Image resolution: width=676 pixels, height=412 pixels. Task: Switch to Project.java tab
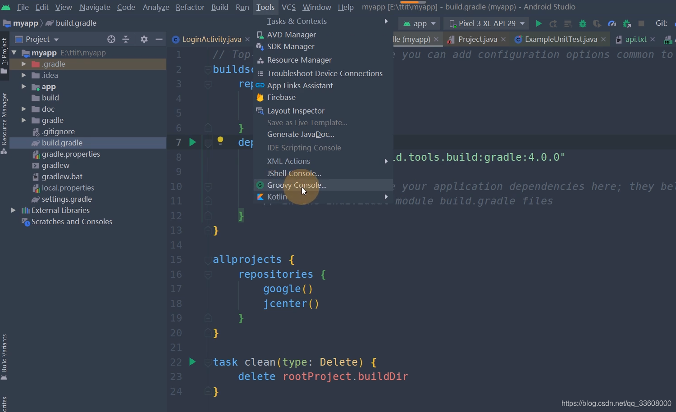pos(477,39)
